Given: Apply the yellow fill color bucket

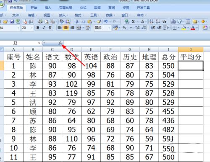Looking at the screenshot, I should point(184,28).
